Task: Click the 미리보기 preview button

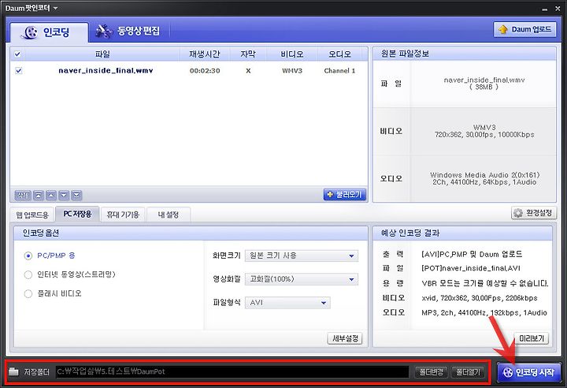Action: (x=532, y=338)
